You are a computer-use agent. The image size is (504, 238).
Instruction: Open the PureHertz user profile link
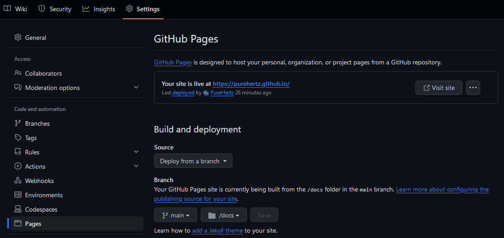click(x=222, y=93)
